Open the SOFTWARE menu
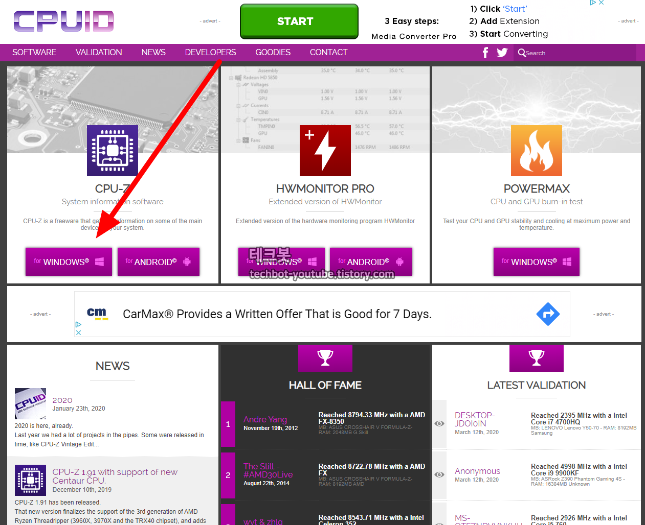This screenshot has width=645, height=525. click(34, 52)
